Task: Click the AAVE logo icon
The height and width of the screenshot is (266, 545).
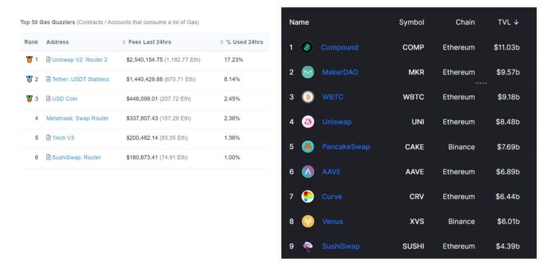Action: click(308, 172)
